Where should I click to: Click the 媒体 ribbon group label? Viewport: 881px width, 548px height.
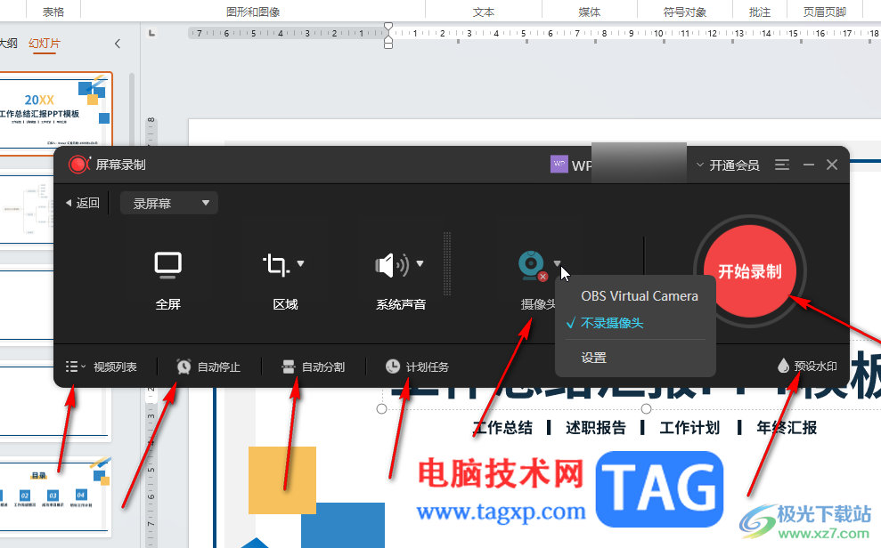coord(590,12)
